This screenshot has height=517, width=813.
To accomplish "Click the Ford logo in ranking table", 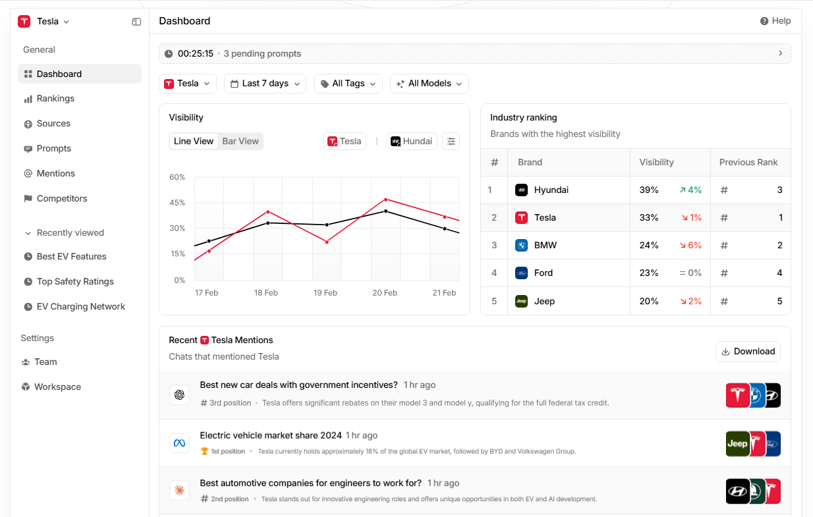I will [521, 273].
